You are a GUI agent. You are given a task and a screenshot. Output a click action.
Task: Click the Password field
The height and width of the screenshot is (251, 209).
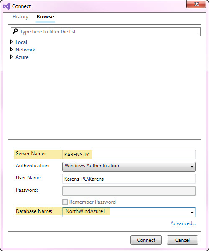tap(129, 191)
